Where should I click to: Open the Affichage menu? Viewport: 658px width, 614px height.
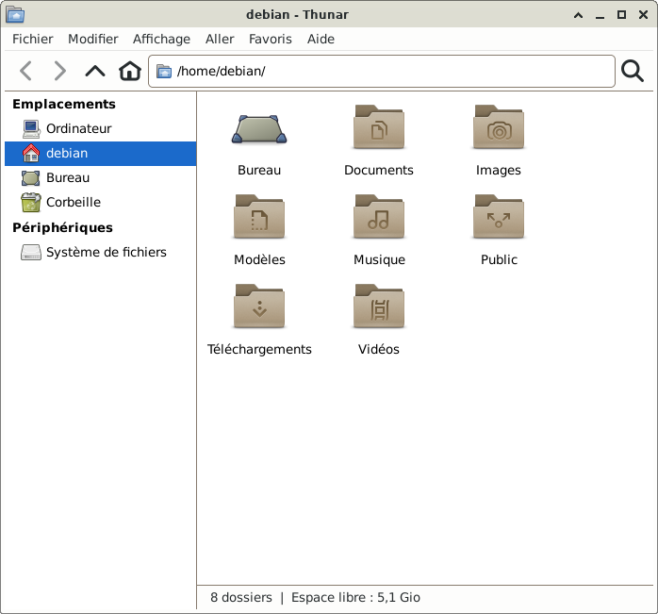[x=161, y=39]
